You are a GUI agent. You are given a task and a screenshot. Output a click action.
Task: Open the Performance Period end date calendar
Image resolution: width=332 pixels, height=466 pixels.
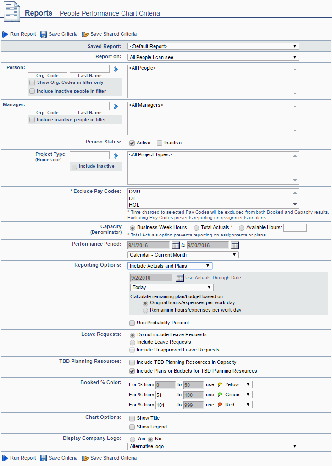click(x=234, y=246)
